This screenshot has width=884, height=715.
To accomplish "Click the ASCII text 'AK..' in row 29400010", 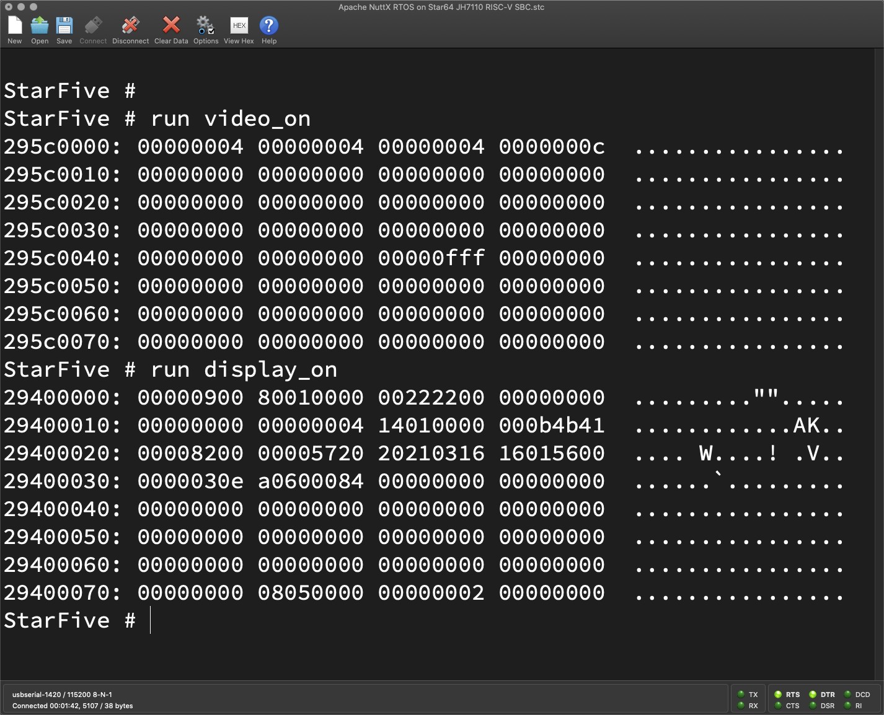I will point(818,425).
